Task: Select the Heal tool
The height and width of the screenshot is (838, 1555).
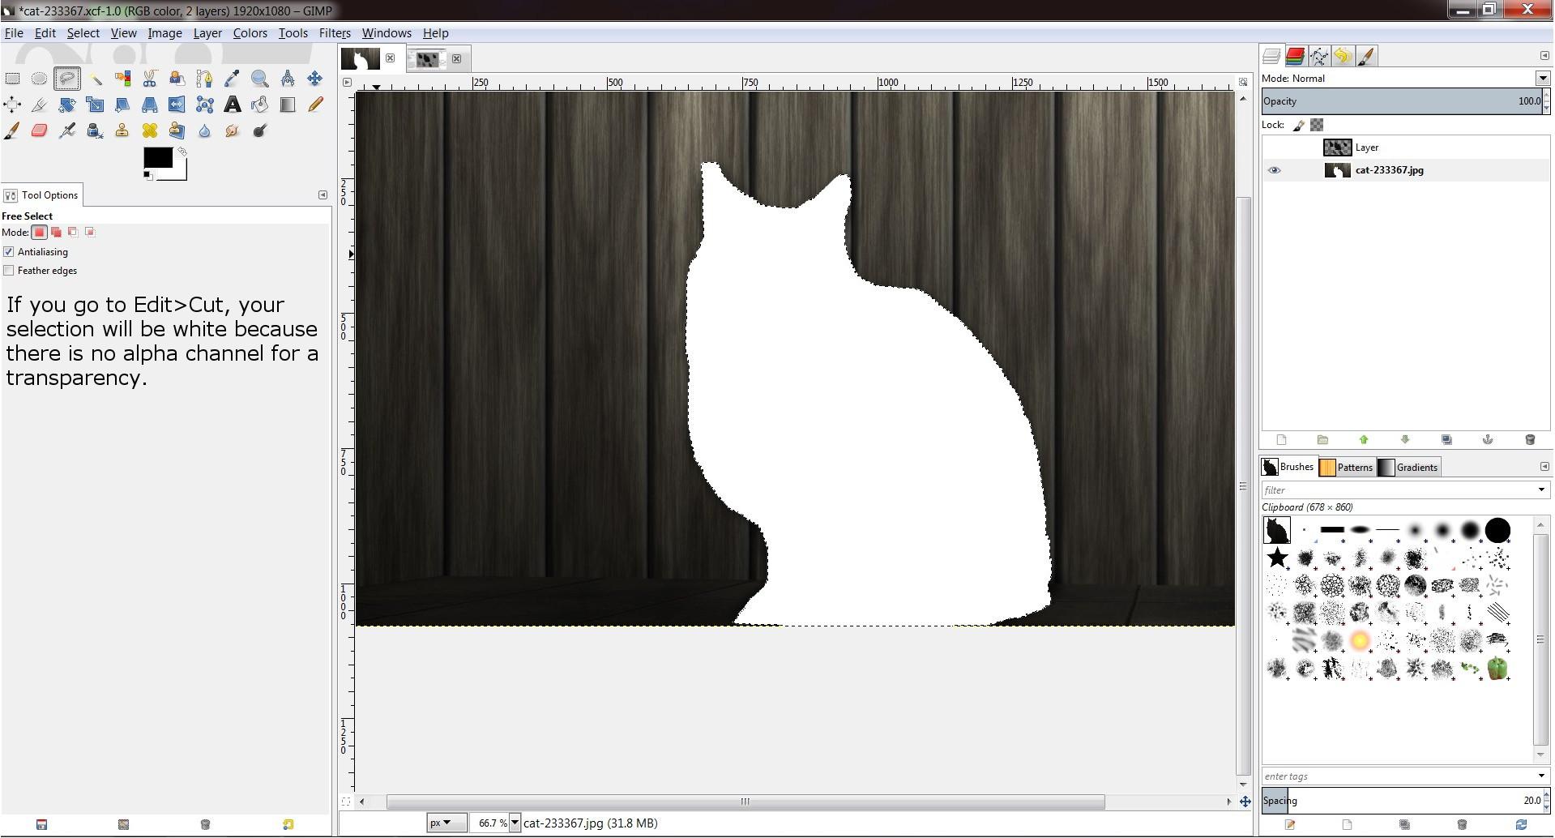Action: pos(150,130)
